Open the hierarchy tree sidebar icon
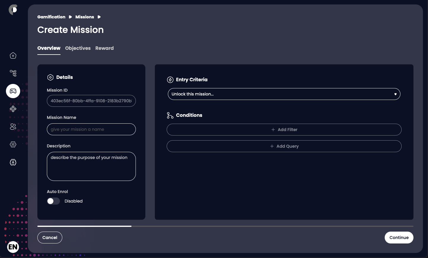This screenshot has width=428, height=258. pos(13,73)
